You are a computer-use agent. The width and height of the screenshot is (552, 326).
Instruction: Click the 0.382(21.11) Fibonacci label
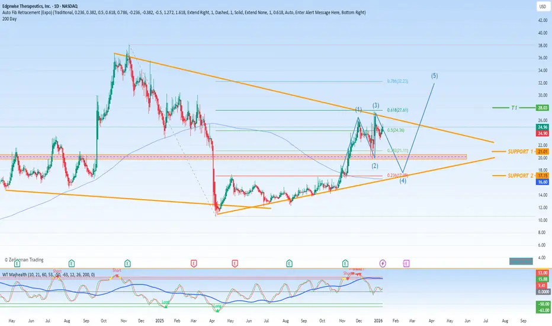tap(397, 151)
